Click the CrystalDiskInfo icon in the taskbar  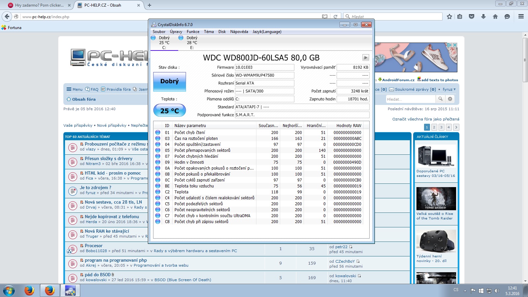click(70, 290)
